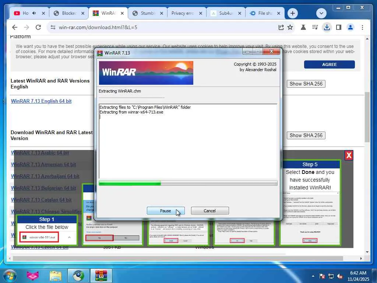Switch to the Blocked tab
377x283 pixels.
pyautogui.click(x=68, y=13)
